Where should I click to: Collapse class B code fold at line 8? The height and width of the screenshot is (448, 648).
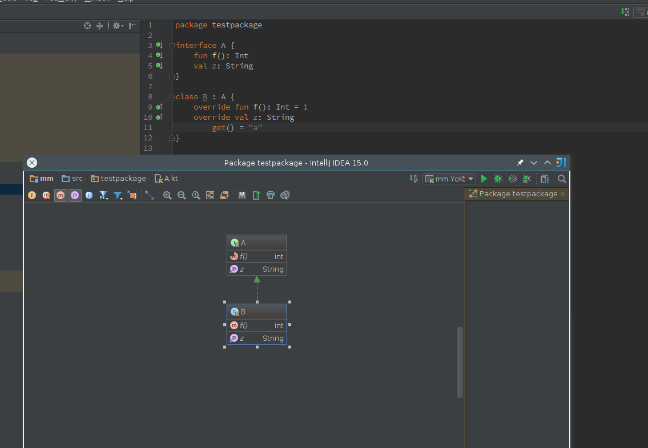172,97
